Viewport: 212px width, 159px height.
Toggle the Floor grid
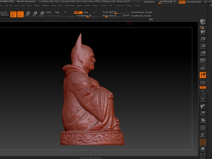pyautogui.click(x=203, y=68)
